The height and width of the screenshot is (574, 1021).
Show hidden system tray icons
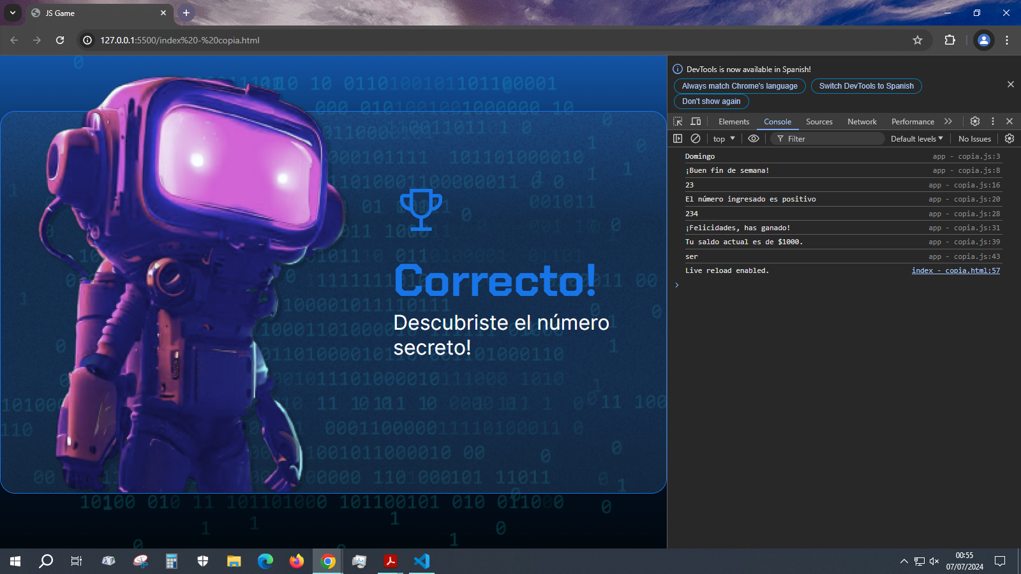904,561
